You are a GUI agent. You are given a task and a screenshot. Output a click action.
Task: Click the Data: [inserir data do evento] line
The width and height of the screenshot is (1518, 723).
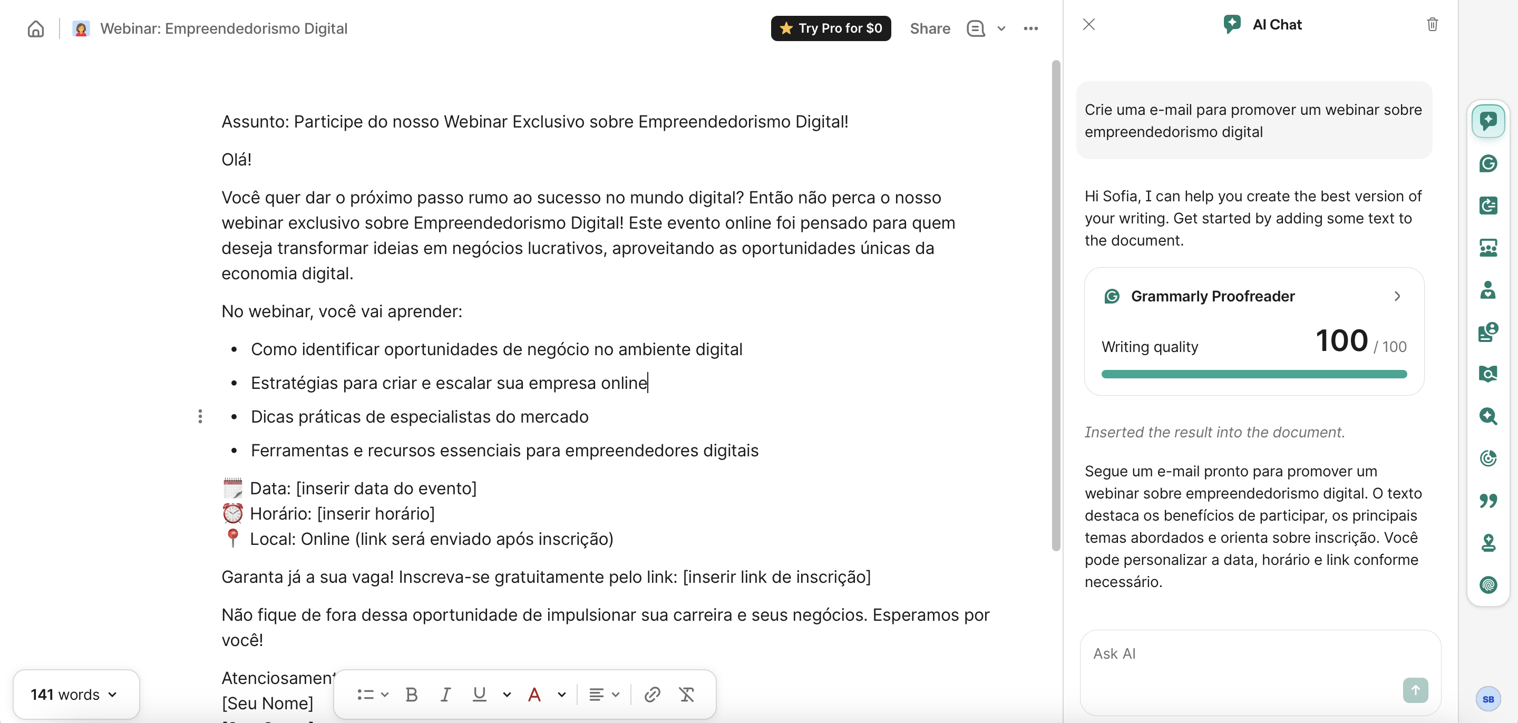[x=349, y=488]
